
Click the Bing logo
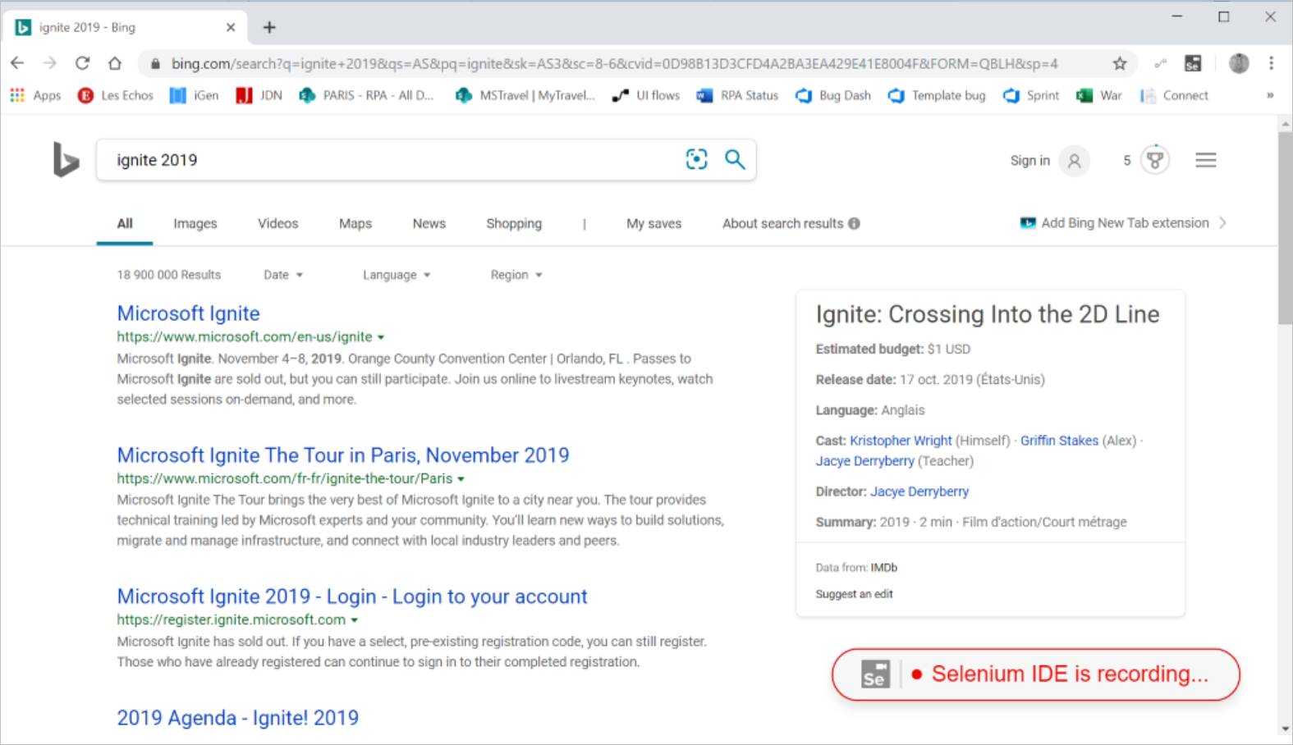tap(66, 159)
